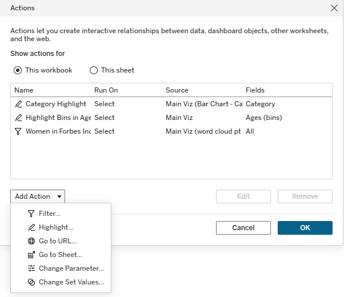Click the highlighter icon beside Highlight menu entry
344x297 pixels.
point(31,227)
